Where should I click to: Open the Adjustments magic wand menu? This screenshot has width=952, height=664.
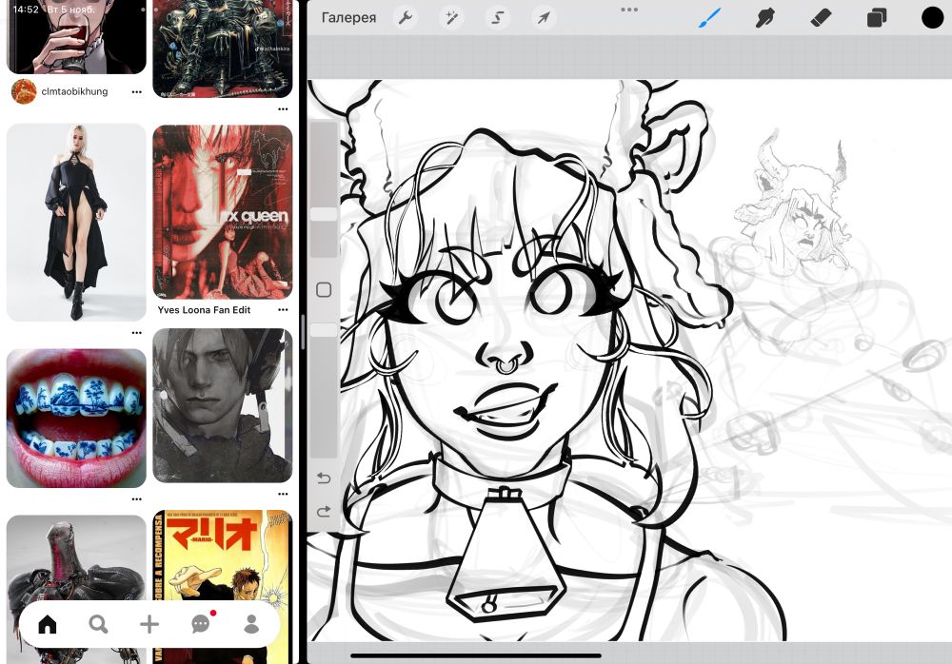[451, 18]
